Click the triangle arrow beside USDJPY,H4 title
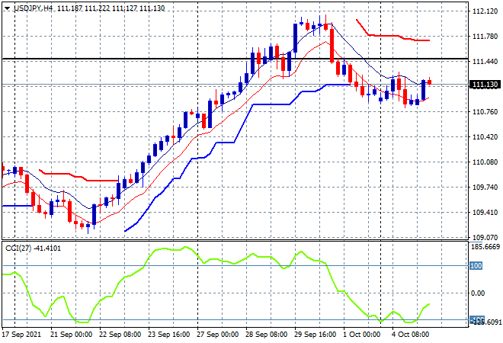The width and height of the screenshot is (503, 343). click(x=7, y=8)
